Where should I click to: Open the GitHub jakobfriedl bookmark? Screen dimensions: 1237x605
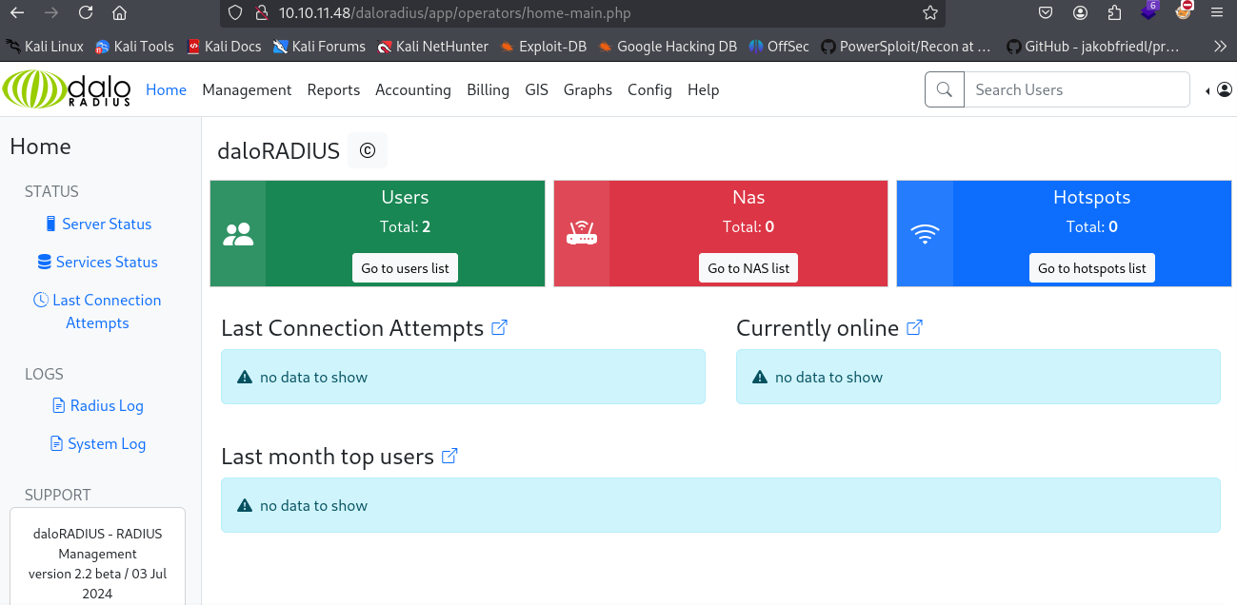1092,46
